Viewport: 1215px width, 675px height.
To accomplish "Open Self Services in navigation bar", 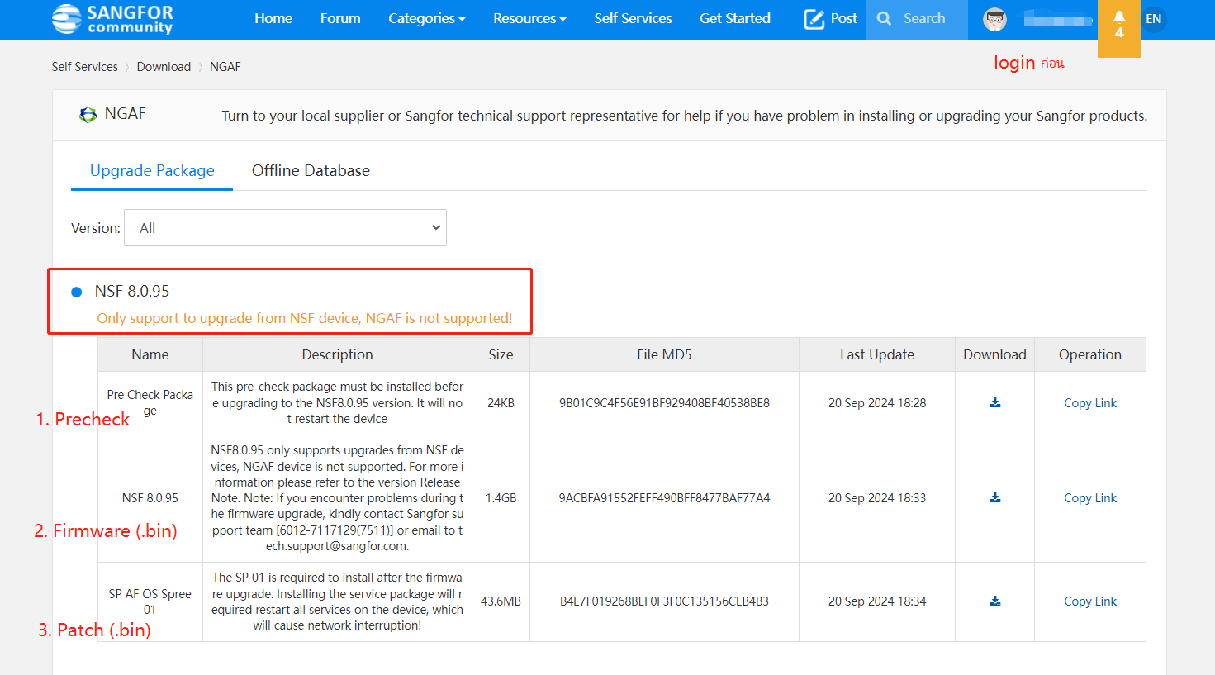I will 633,18.
